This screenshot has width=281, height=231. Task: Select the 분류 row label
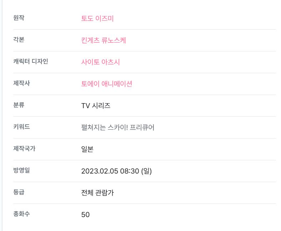pos(19,105)
